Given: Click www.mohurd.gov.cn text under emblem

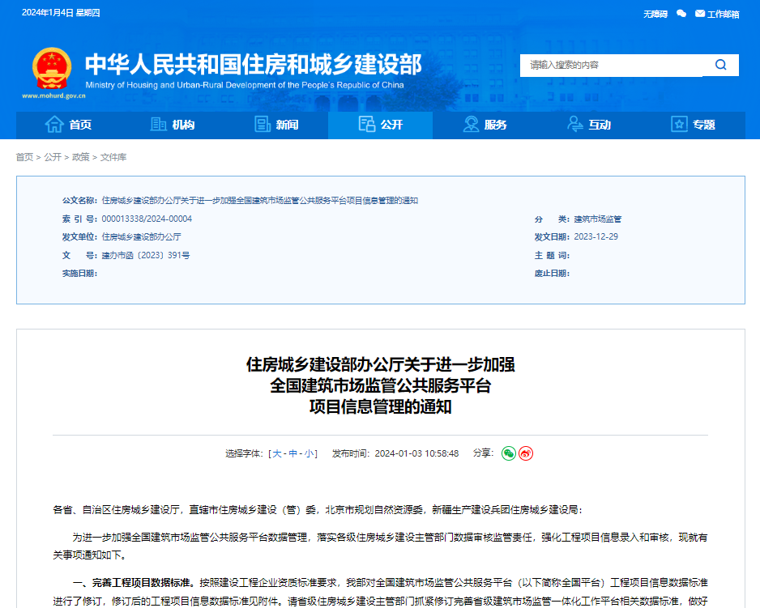Looking at the screenshot, I should [x=53, y=96].
